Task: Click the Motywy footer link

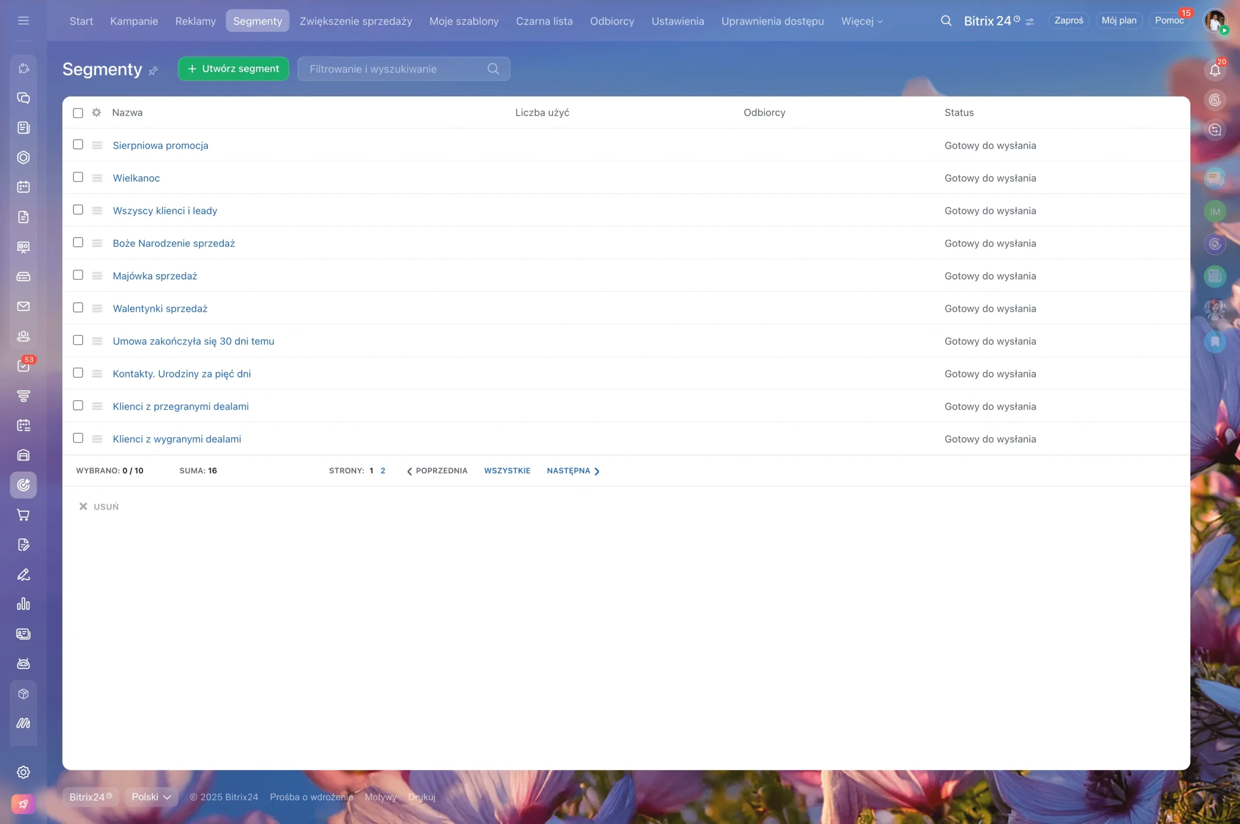Action: tap(381, 797)
